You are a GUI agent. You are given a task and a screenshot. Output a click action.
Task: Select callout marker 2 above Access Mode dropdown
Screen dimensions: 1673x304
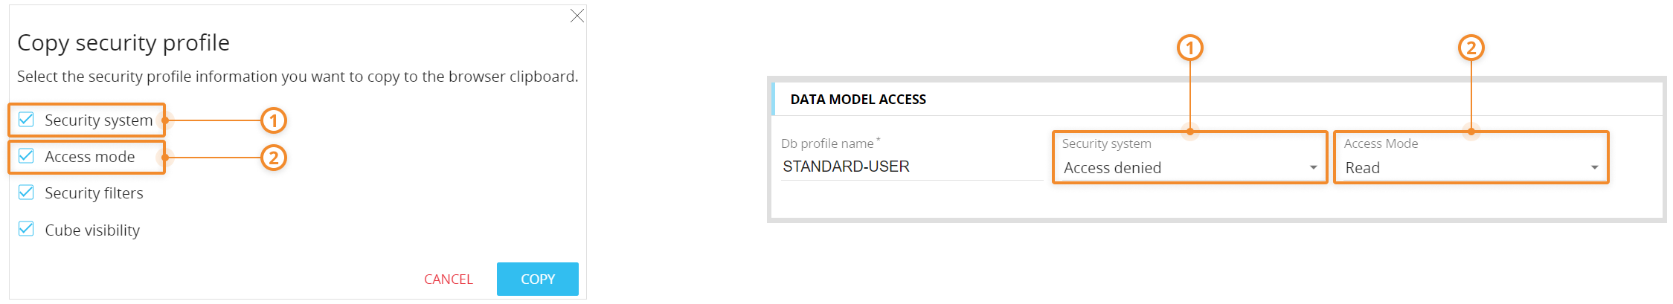pos(1471,48)
